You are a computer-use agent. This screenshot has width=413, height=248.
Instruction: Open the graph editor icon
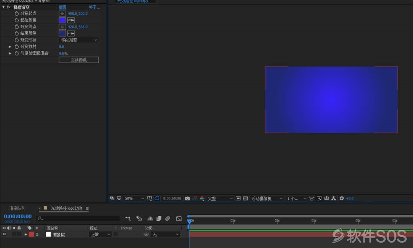coord(179,219)
